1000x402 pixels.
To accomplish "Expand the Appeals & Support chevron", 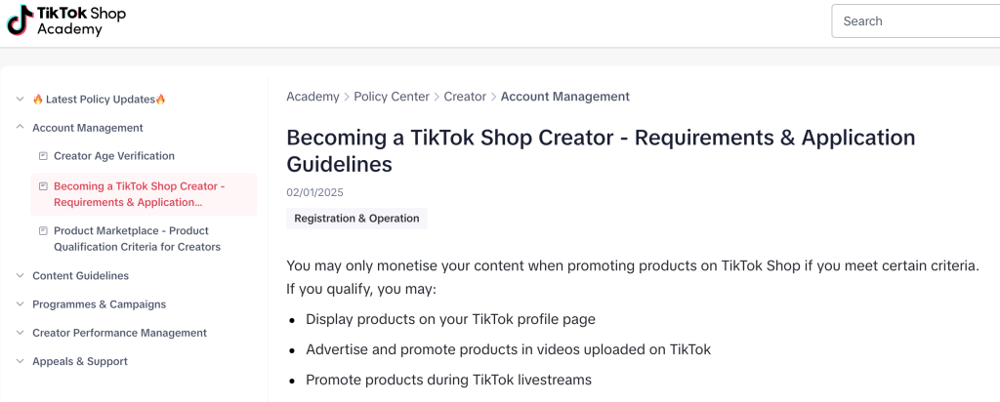I will tap(20, 361).
